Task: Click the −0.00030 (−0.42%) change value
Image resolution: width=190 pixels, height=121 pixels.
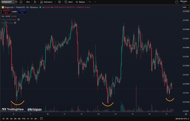Action: tap(83, 7)
